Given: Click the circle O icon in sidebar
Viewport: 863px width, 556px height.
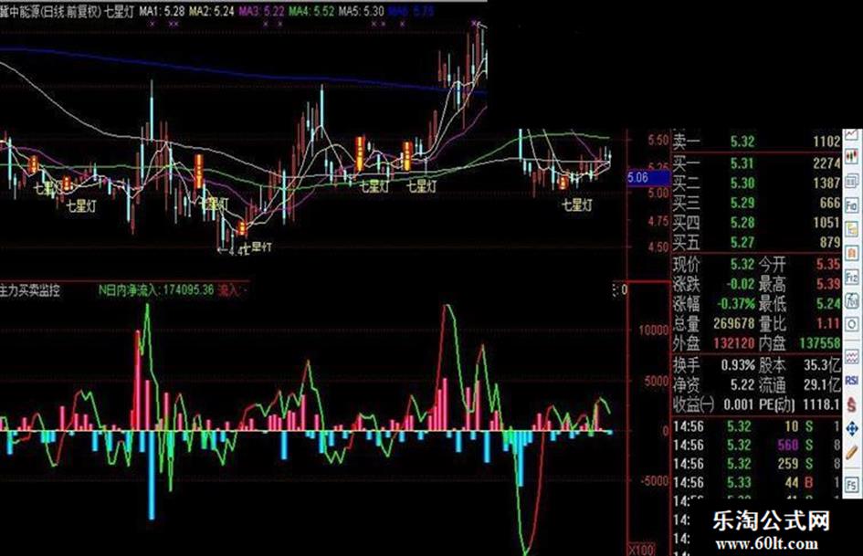Looking at the screenshot, I should tap(851, 324).
